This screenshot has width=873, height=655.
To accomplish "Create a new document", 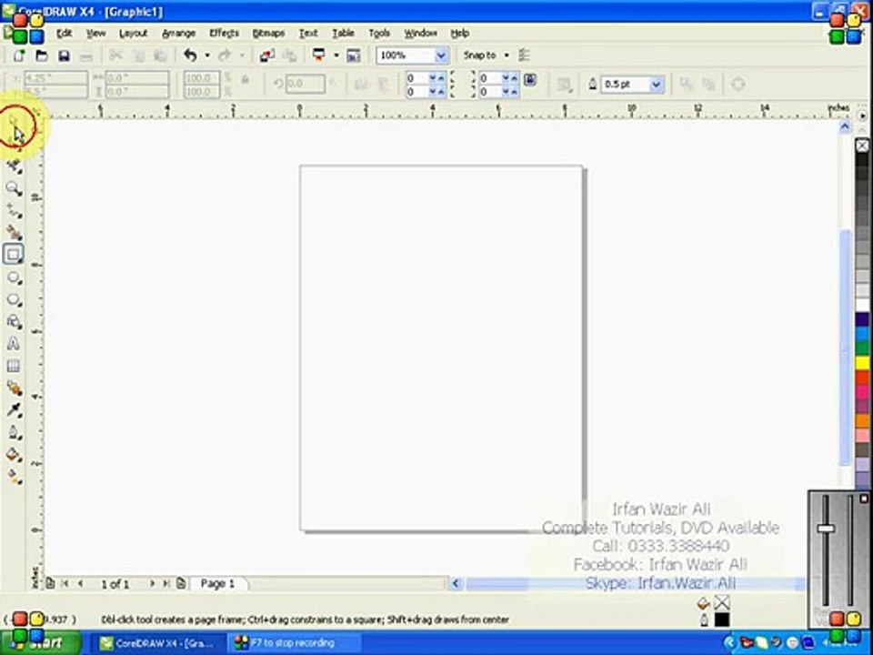I will point(19,55).
